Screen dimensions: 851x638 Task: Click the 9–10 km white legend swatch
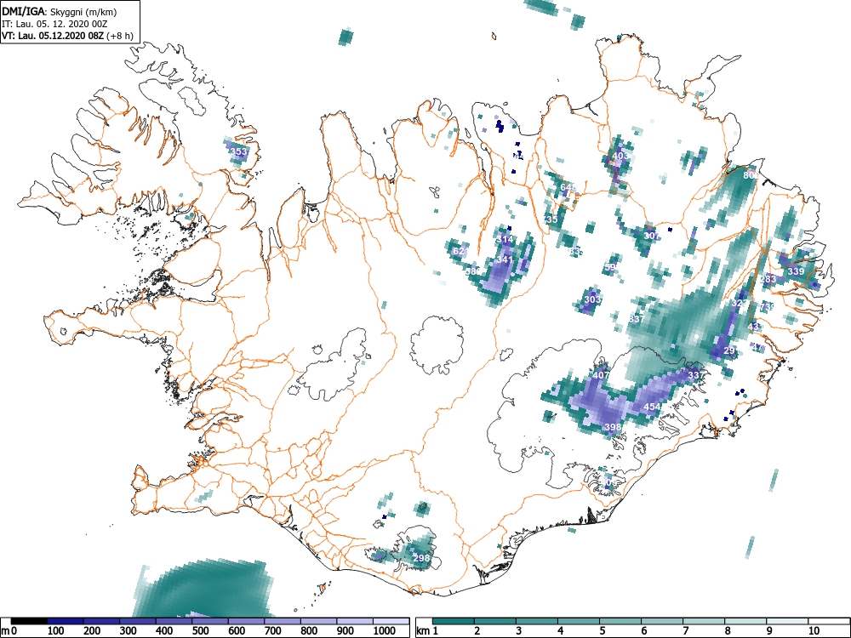787,621
